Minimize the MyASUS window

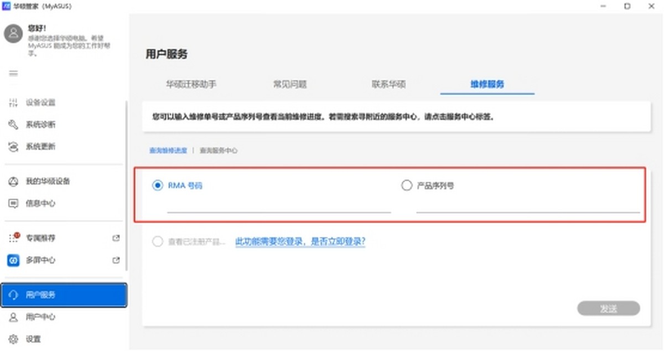pyautogui.click(x=603, y=6)
